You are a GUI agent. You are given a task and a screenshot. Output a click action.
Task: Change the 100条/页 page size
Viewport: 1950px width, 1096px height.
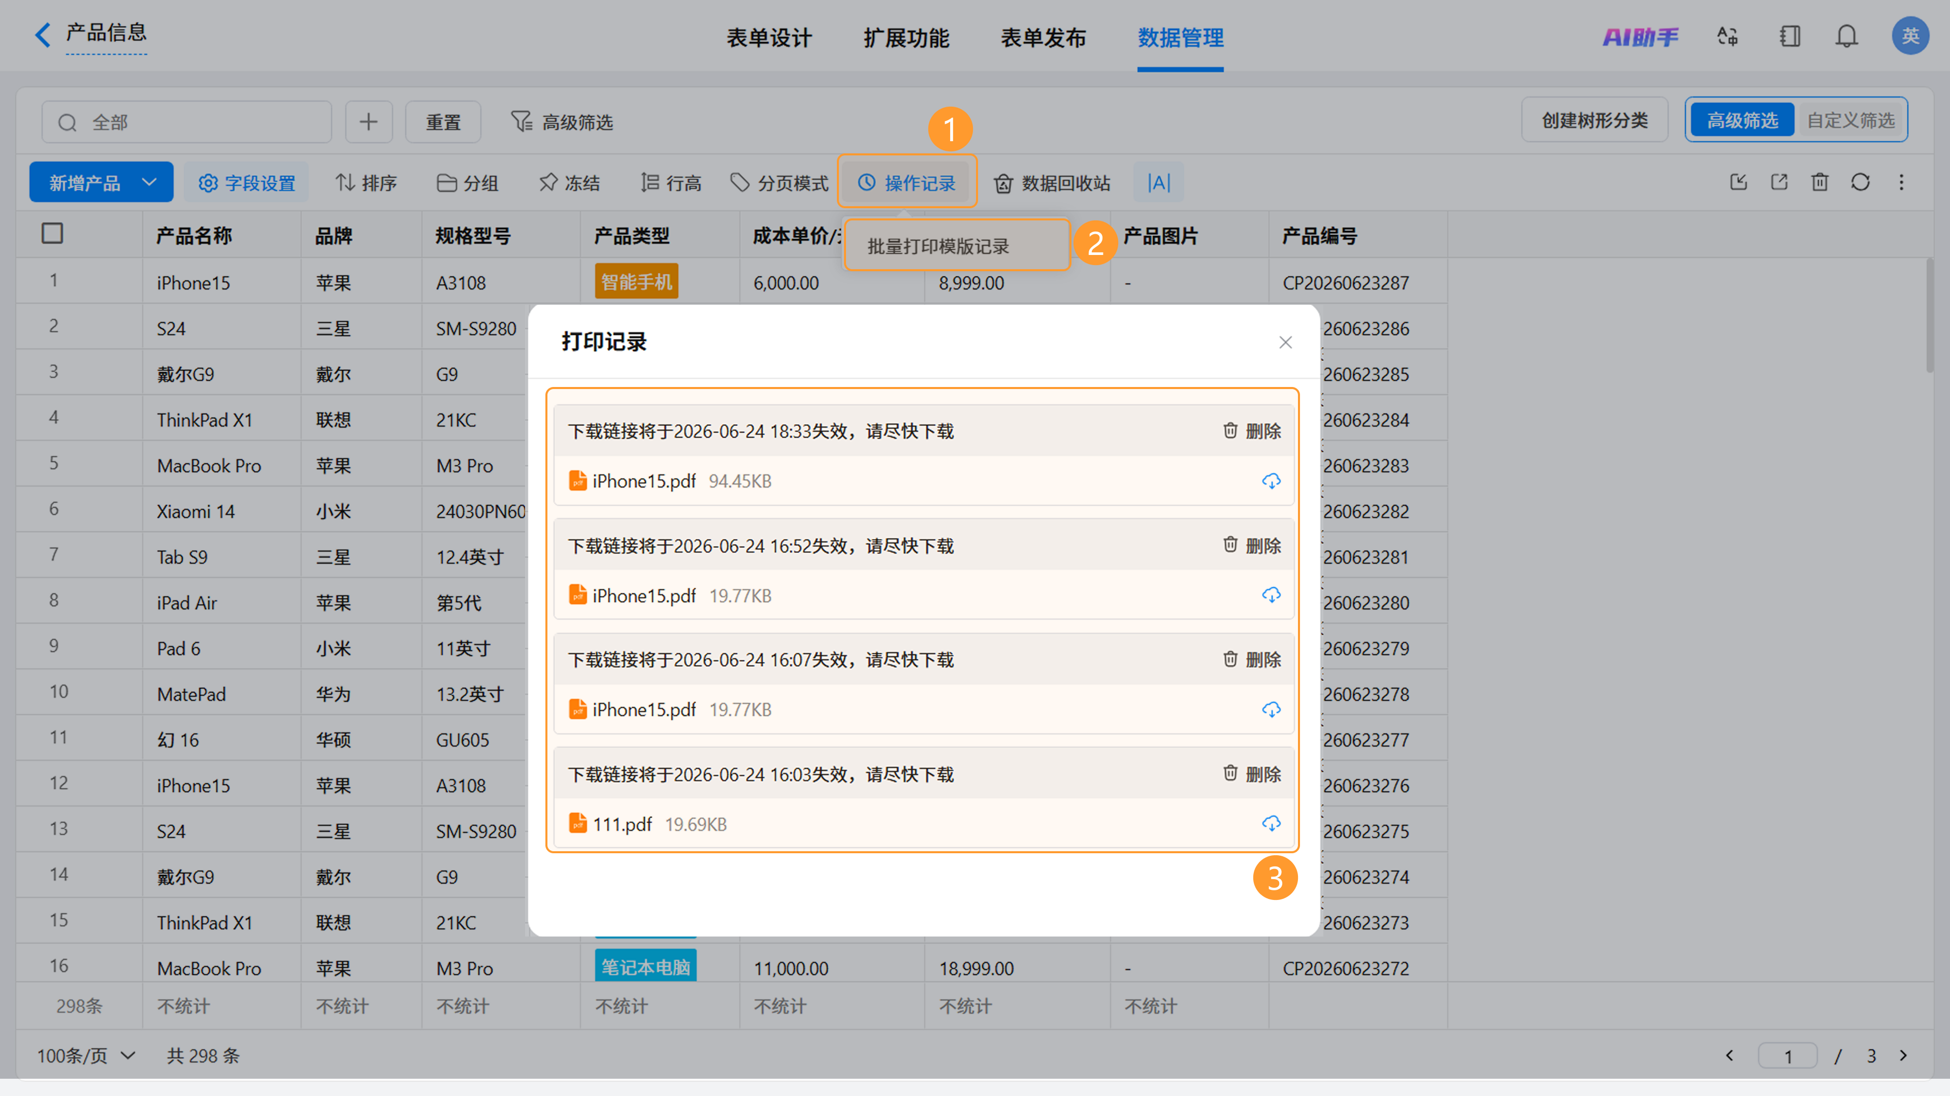(86, 1055)
